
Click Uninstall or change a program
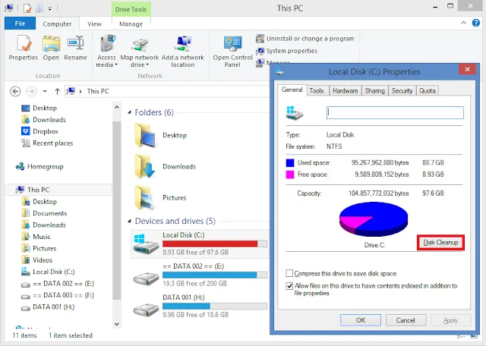305,39
